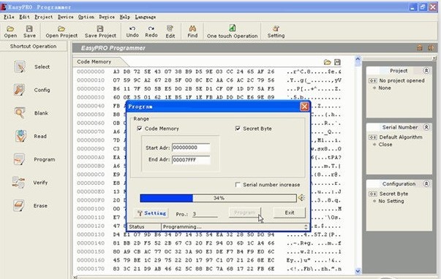This screenshot has height=279, width=441.
Task: Click Save Project in the toolbar
Action: [x=100, y=31]
